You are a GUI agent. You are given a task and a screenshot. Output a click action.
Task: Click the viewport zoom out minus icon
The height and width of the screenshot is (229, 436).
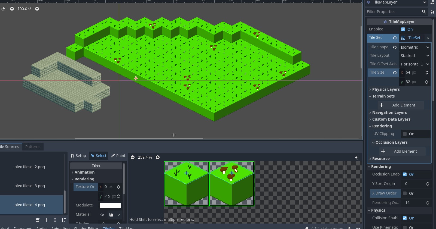(x=12, y=9)
